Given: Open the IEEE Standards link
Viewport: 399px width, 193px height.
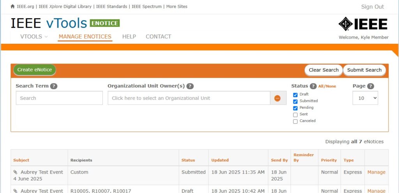Looking at the screenshot, I should [x=111, y=7].
